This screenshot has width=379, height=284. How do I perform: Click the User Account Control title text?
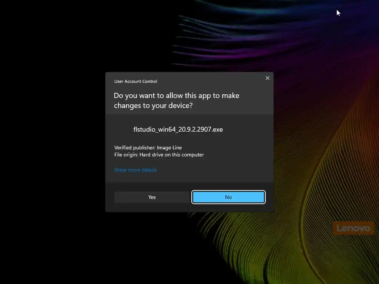pyautogui.click(x=135, y=81)
